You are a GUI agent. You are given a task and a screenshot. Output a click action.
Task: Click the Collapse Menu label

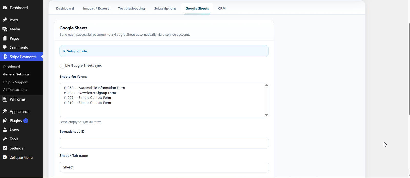(21, 158)
